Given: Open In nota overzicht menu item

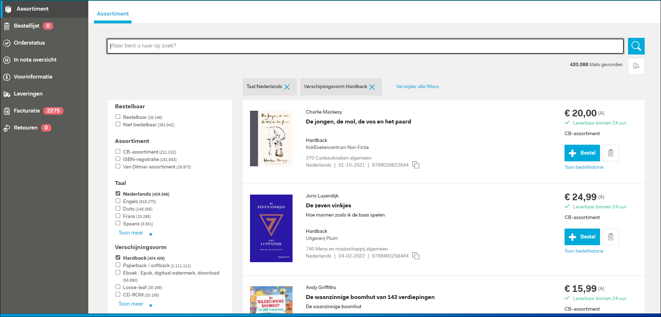Looking at the screenshot, I should point(35,60).
